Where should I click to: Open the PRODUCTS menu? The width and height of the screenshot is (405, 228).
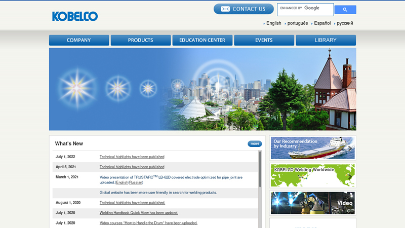140,40
